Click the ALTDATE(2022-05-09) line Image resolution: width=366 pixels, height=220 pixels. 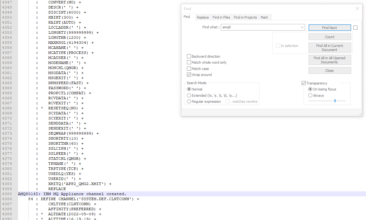click(x=75, y=214)
